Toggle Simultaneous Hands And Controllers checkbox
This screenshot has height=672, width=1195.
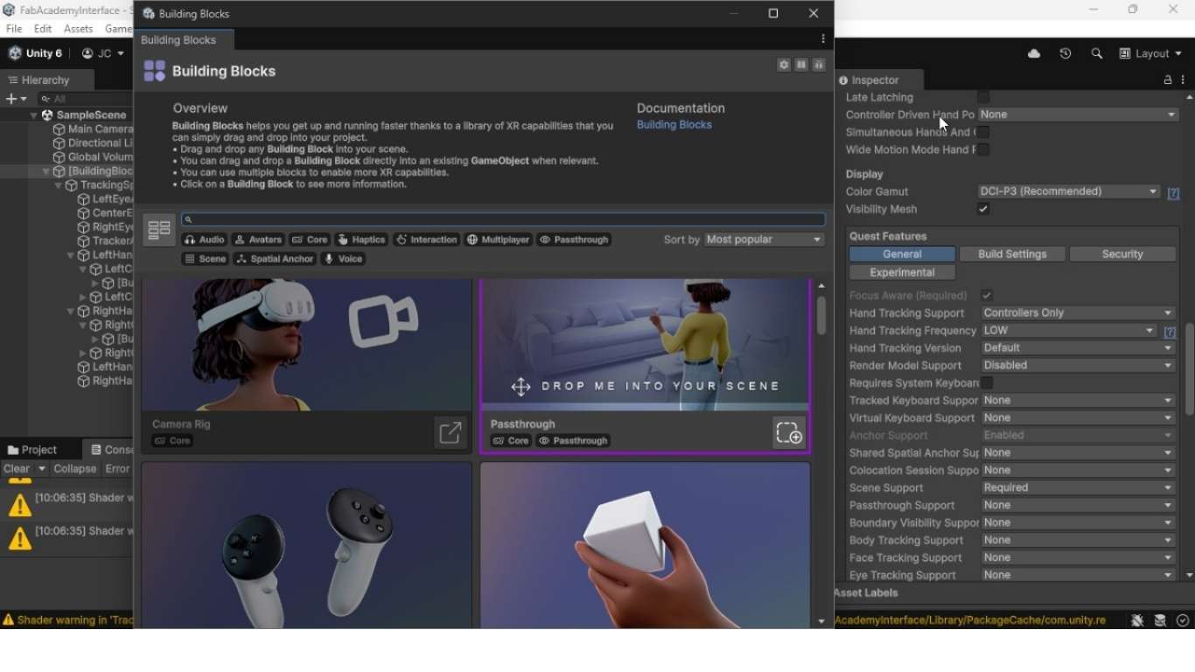click(x=983, y=132)
